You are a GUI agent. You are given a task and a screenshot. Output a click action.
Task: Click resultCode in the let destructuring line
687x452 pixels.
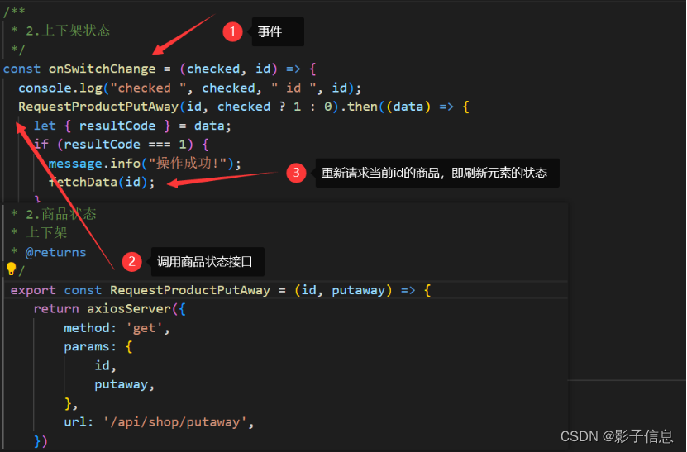point(117,126)
